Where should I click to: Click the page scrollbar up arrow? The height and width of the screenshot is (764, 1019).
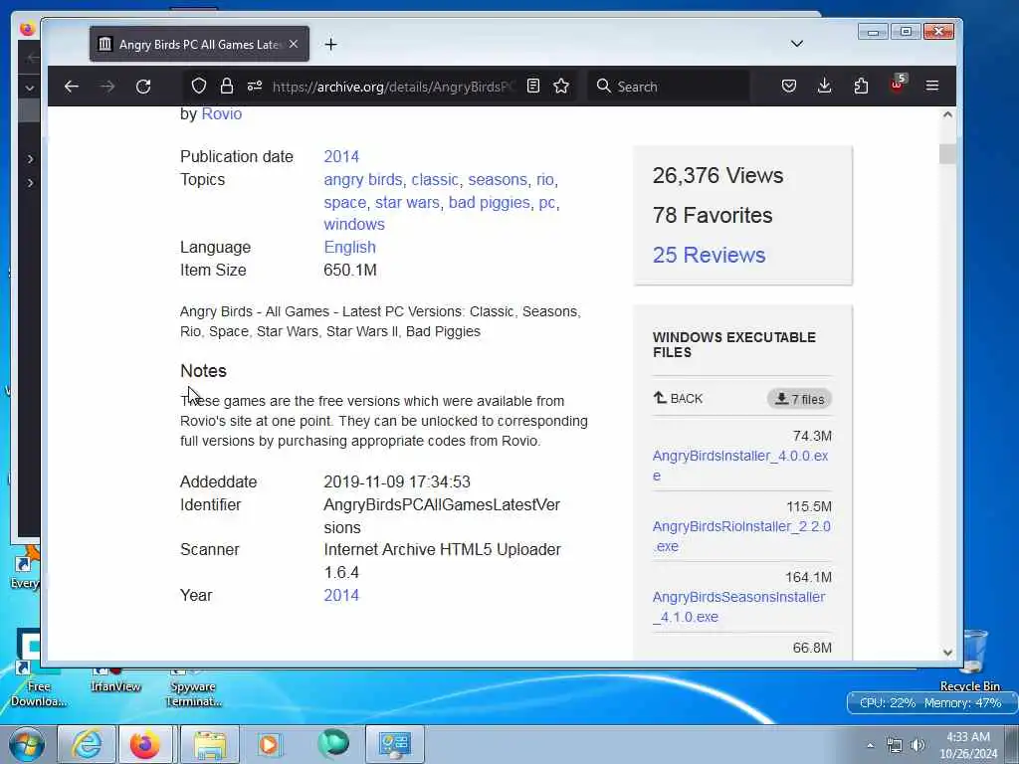click(947, 114)
